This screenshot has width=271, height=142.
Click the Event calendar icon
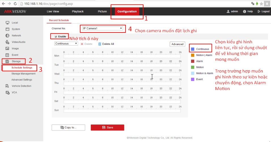pyautogui.click(x=8, y=55)
